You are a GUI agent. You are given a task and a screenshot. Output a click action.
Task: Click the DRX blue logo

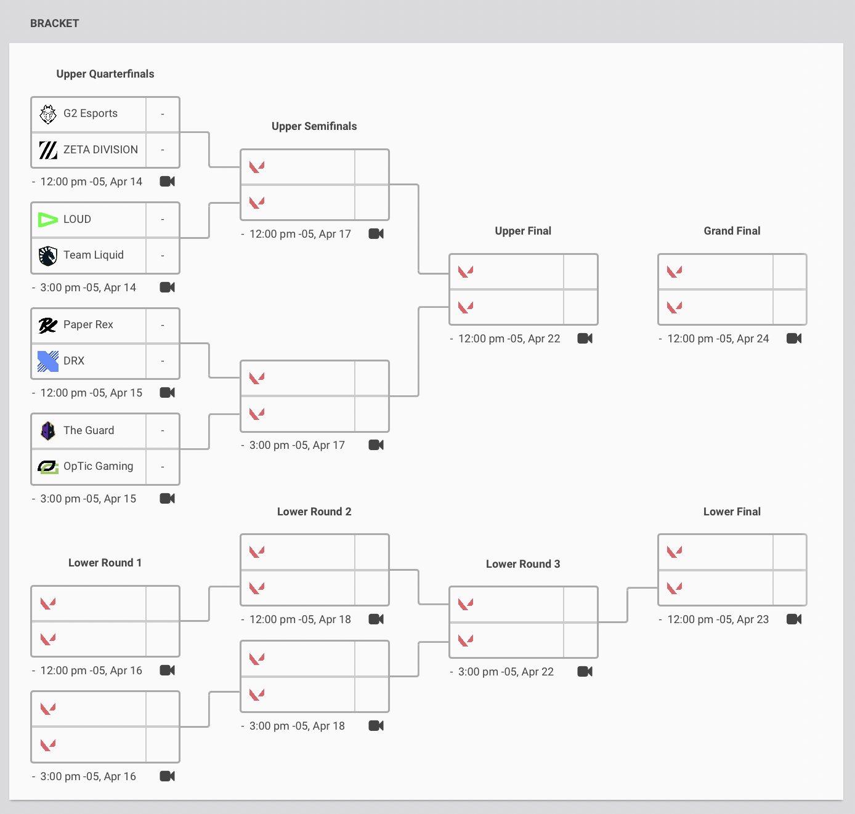click(x=48, y=361)
